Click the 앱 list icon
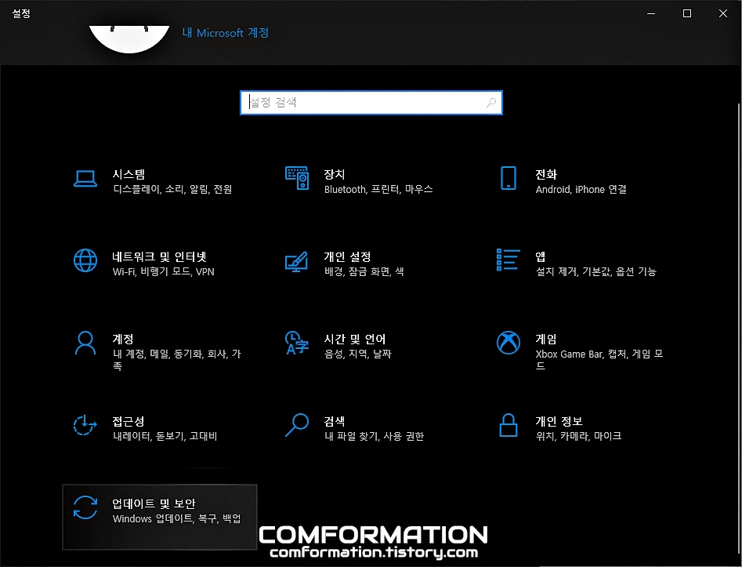The width and height of the screenshot is (742, 567). tap(509, 260)
